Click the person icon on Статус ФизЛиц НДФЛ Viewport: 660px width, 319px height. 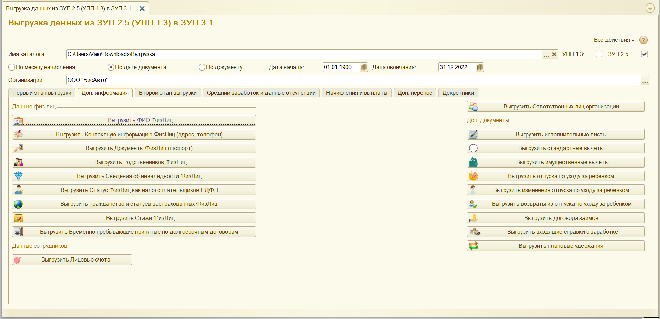(18, 190)
